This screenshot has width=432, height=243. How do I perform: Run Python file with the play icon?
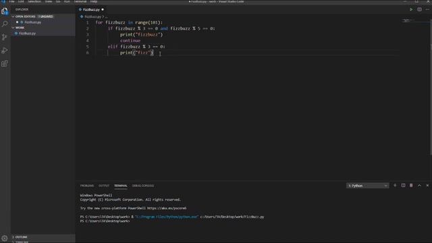(x=411, y=9)
